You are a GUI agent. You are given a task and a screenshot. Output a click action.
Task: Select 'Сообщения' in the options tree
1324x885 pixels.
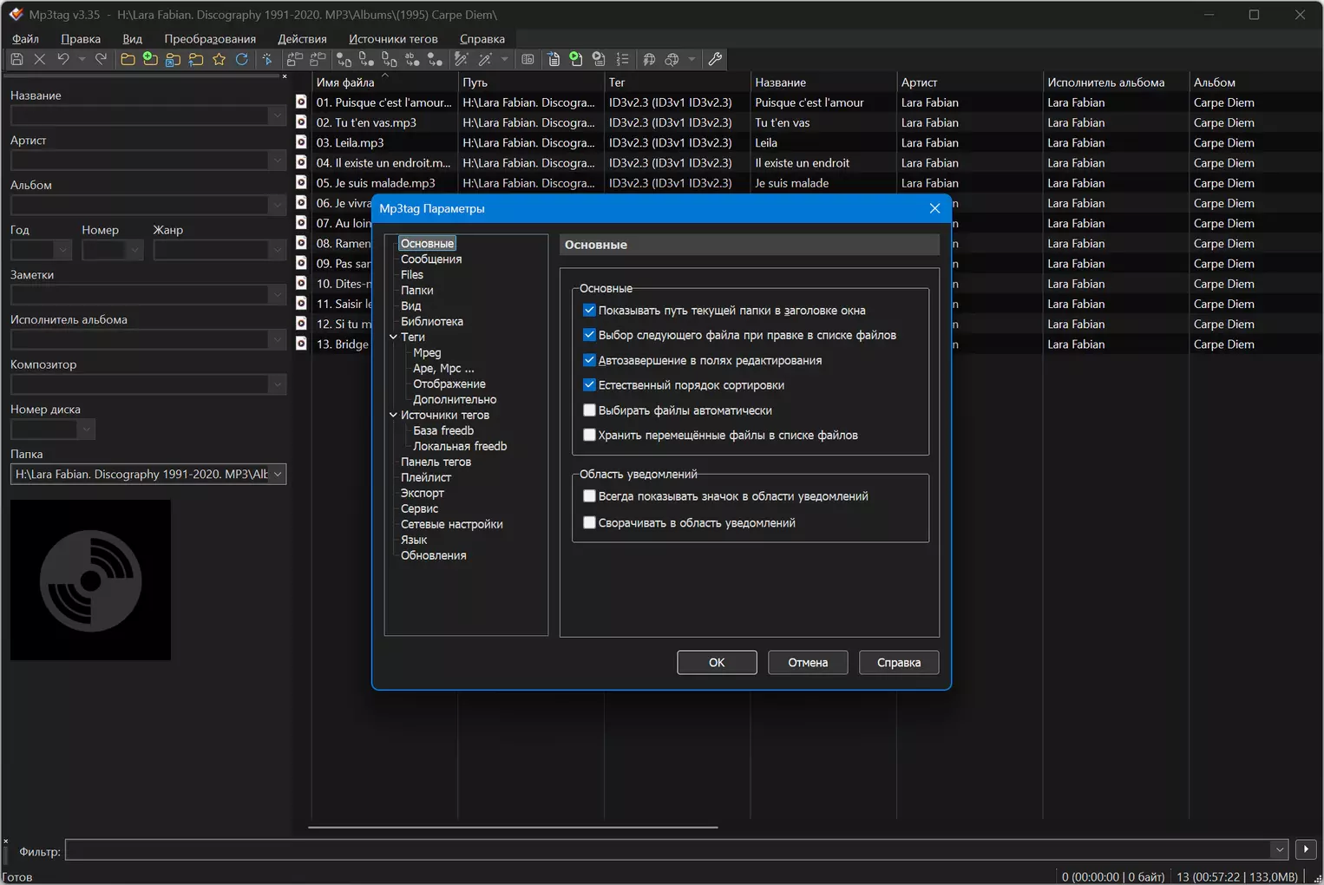tap(431, 259)
